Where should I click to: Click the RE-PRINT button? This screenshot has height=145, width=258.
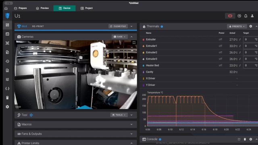pyautogui.click(x=38, y=26)
